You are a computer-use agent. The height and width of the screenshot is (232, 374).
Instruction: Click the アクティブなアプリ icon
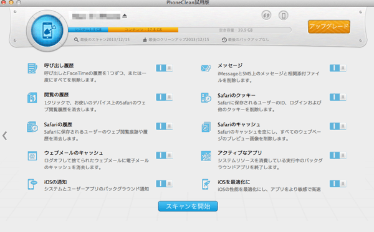(206, 156)
